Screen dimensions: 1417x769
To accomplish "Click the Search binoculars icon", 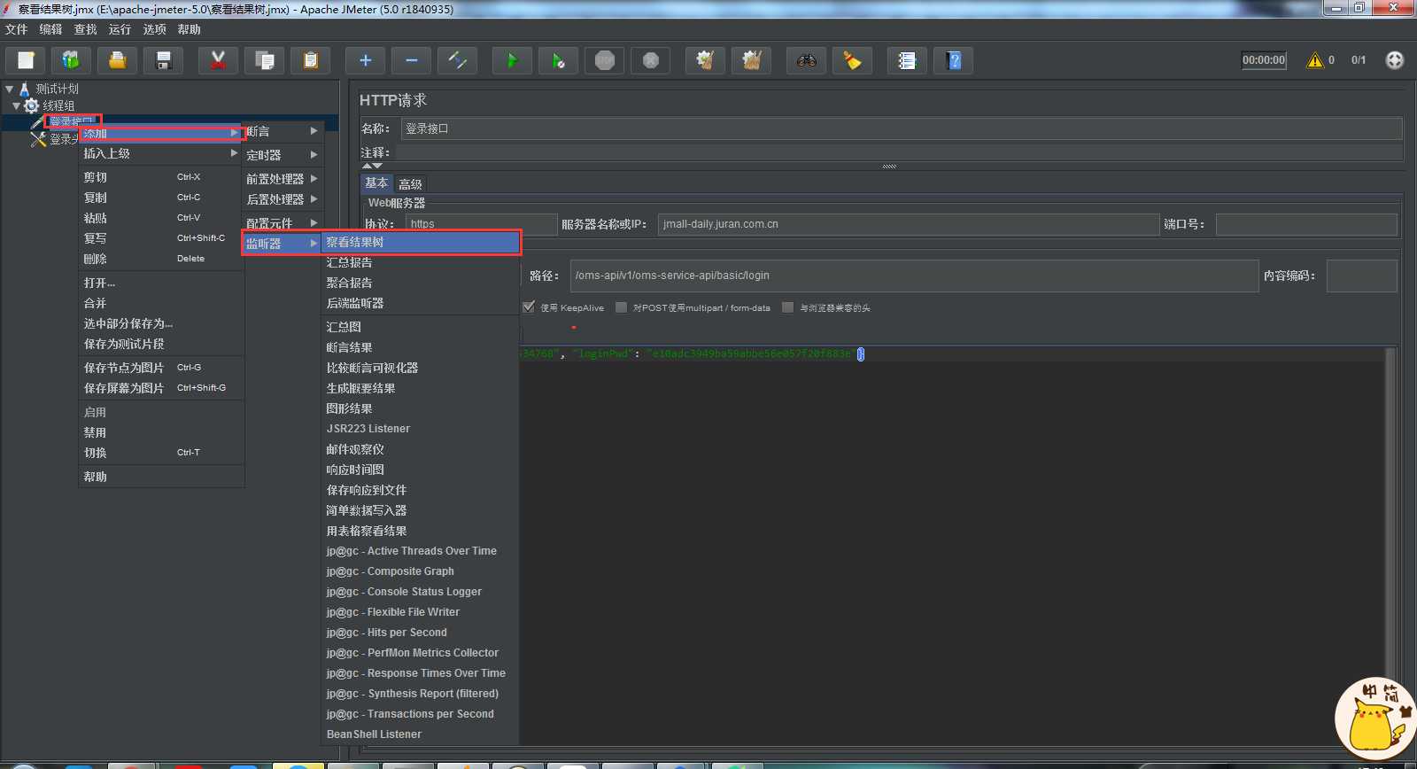I will point(807,60).
